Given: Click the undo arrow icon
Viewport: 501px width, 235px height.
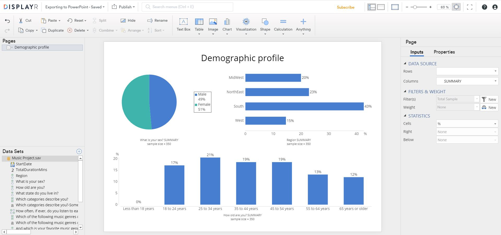Looking at the screenshot, I should click(7, 21).
